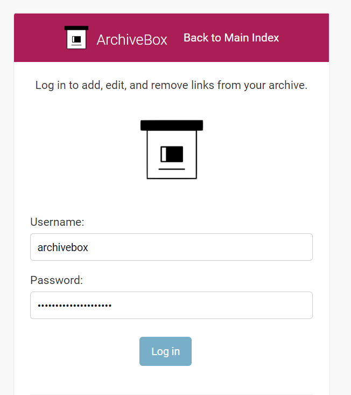The image size is (351, 395).
Task: Click the typed 'archivebox' username text
Action: click(62, 248)
